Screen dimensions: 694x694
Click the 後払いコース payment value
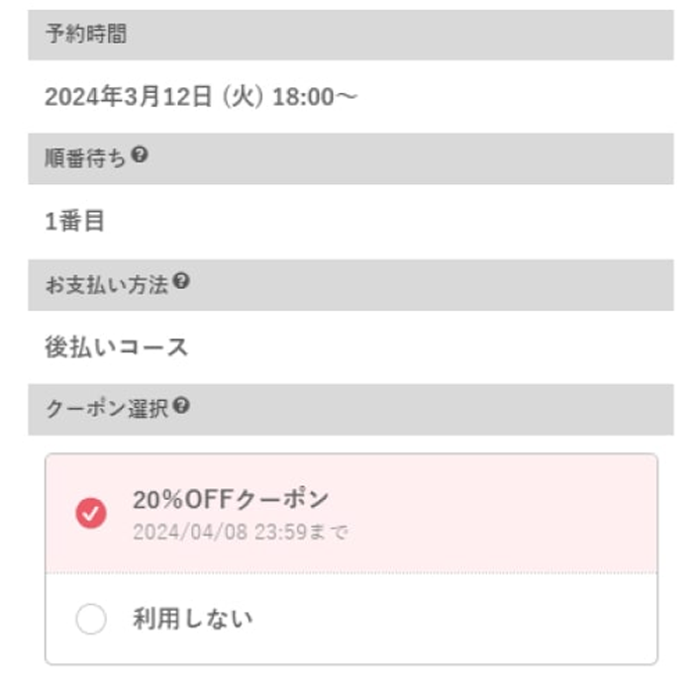point(117,347)
